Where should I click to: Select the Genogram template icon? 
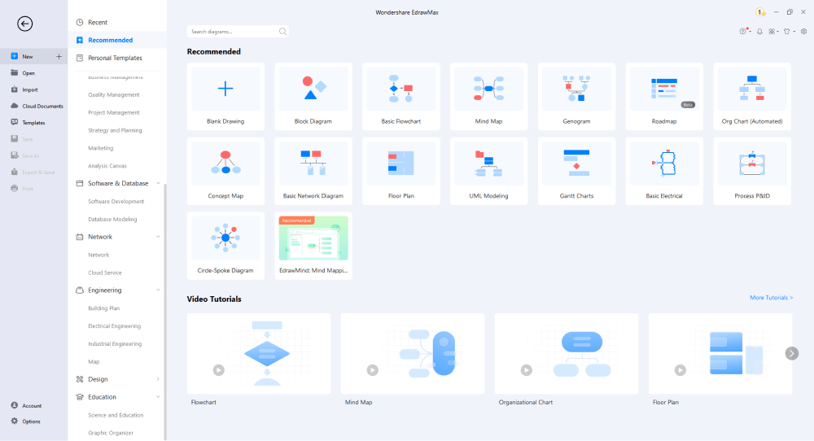click(x=576, y=88)
